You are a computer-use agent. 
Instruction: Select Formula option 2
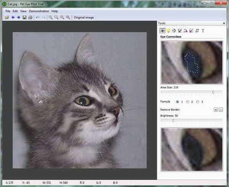[x=187, y=102]
